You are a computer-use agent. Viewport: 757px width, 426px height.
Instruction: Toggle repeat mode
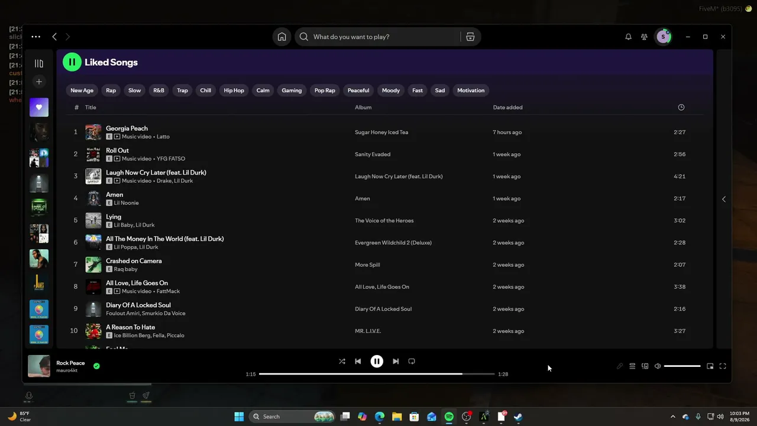[412, 362]
